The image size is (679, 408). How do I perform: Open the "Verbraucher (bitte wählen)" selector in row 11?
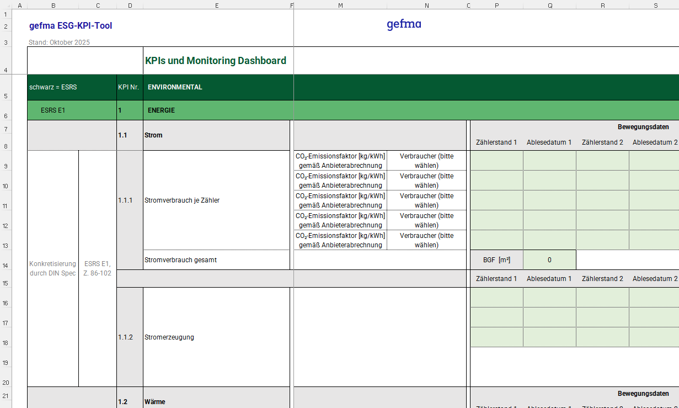[426, 200]
